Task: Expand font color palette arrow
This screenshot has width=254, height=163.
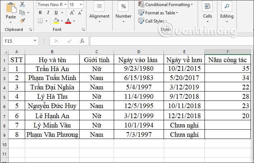Action: (x=74, y=21)
